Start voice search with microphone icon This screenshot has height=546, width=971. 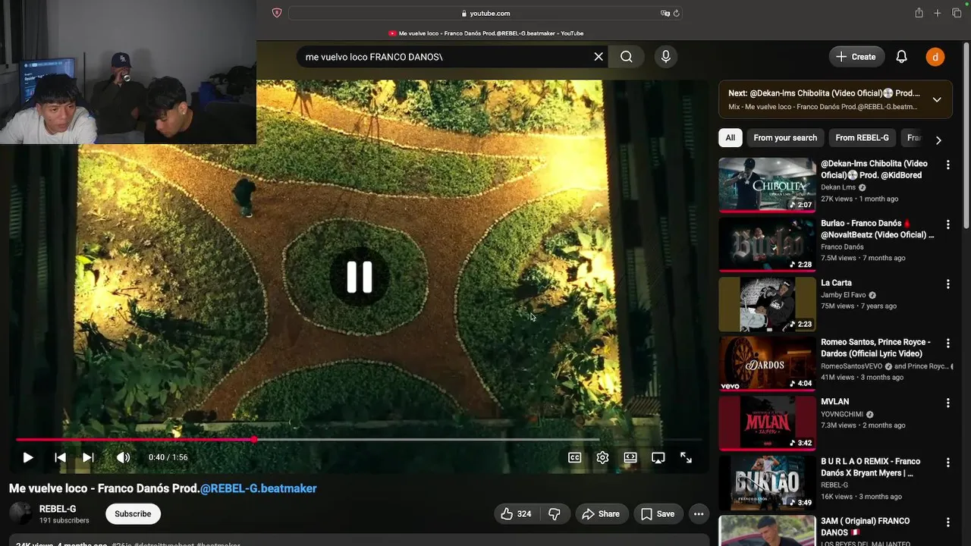[x=665, y=57]
